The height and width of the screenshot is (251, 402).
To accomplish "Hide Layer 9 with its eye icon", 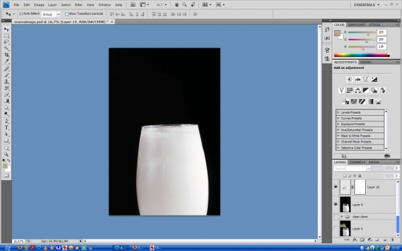I will (336, 204).
